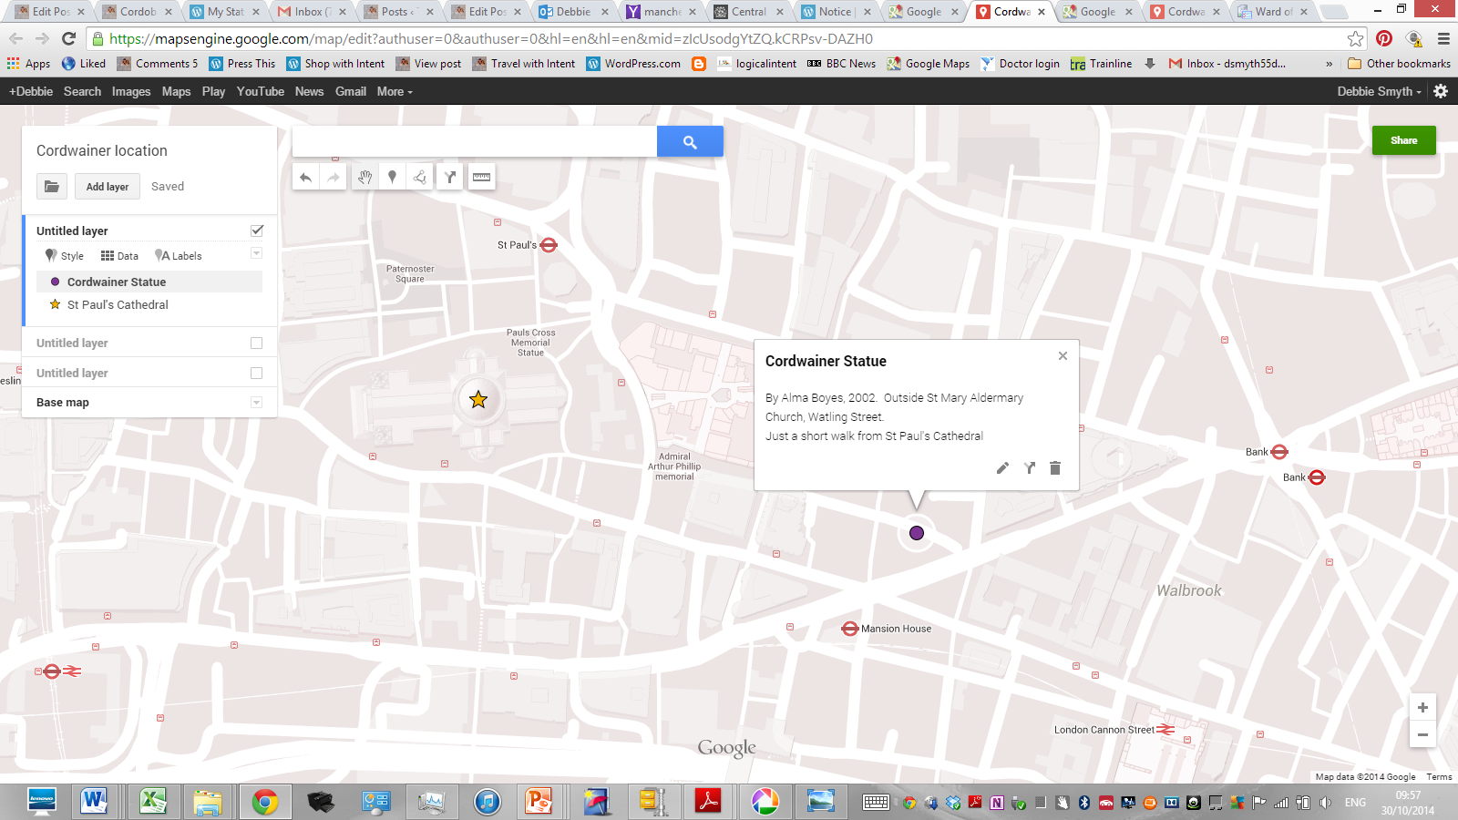Image resolution: width=1458 pixels, height=820 pixels.
Task: Select the measure distances ruler tool
Action: [482, 178]
